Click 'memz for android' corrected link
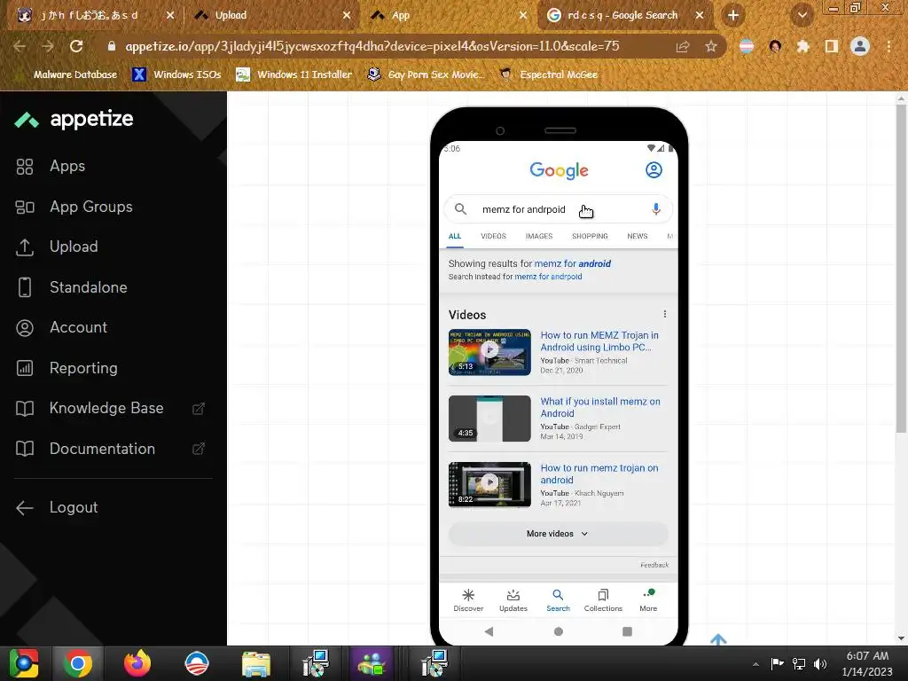 (572, 263)
